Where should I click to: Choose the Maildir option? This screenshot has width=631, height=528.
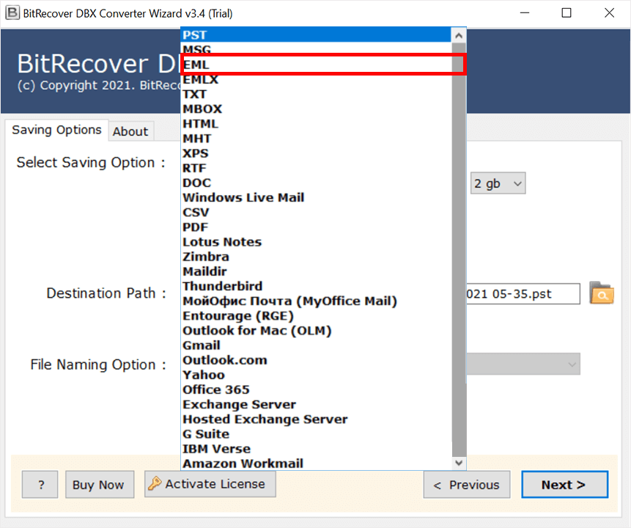coord(316,271)
